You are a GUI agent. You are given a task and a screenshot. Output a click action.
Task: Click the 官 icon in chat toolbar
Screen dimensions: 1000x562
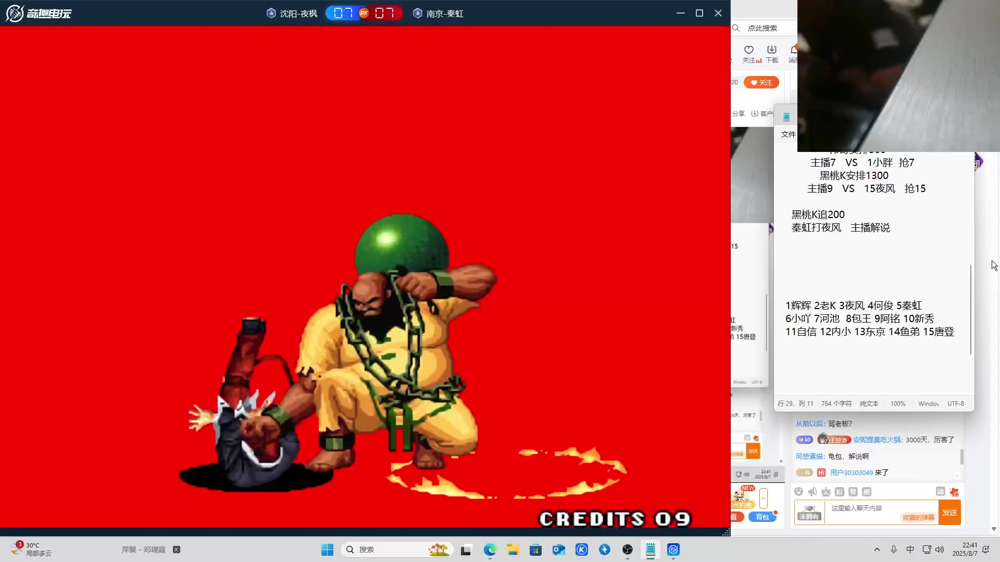853,492
